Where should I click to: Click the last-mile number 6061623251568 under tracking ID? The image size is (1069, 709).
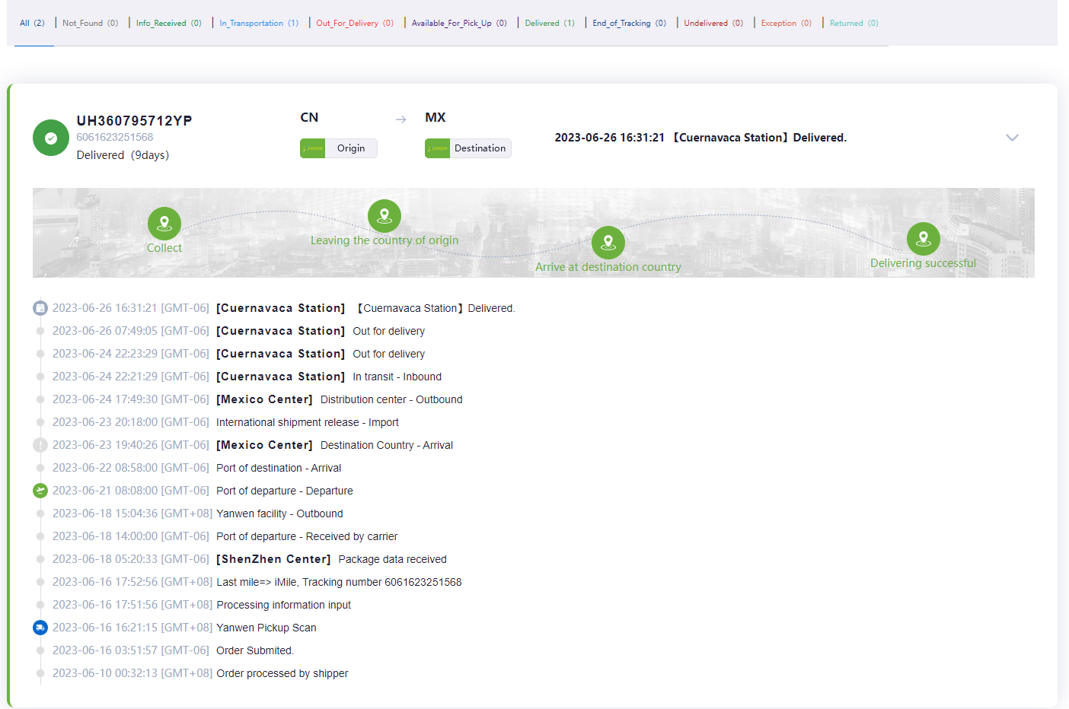click(115, 137)
